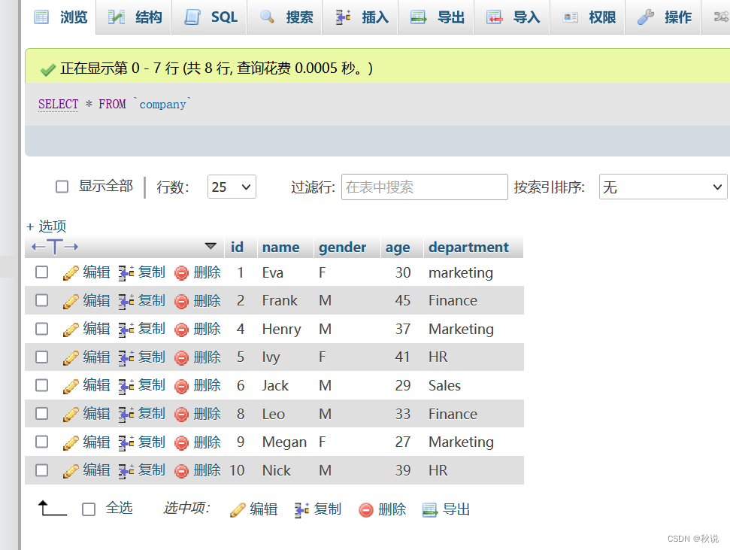
Task: Open the 权限 (Privileges) tab
Action: click(x=589, y=17)
